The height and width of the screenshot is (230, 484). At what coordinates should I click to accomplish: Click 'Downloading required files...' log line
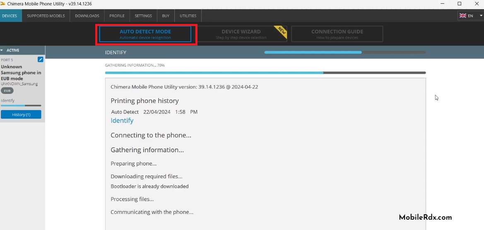[x=146, y=176]
